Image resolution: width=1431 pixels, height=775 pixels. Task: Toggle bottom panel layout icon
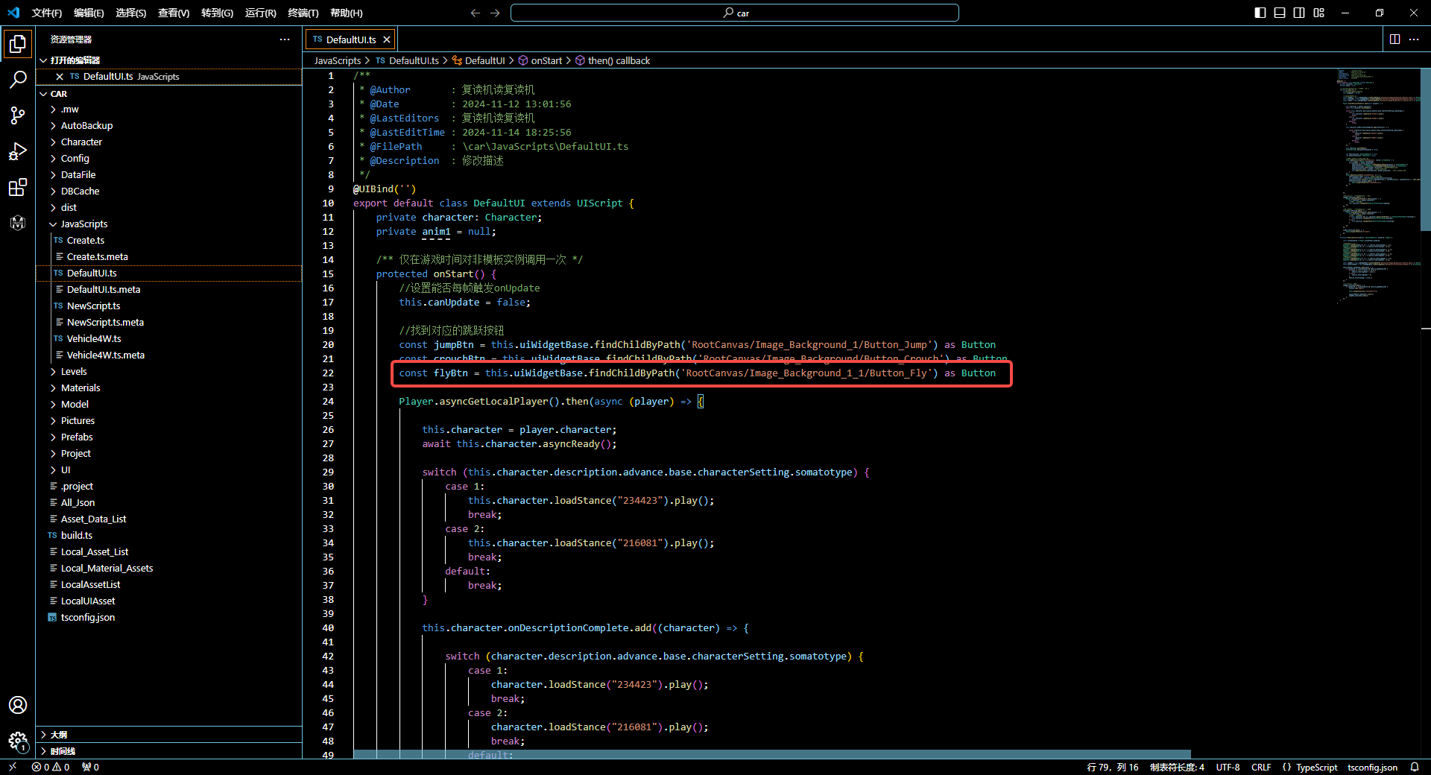click(x=1280, y=13)
